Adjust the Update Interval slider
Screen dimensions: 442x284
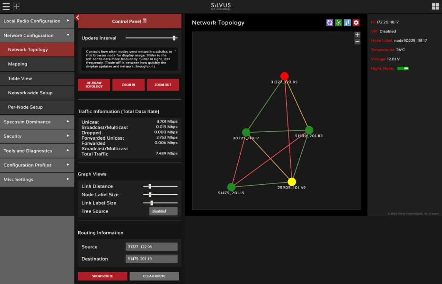[x=174, y=38]
